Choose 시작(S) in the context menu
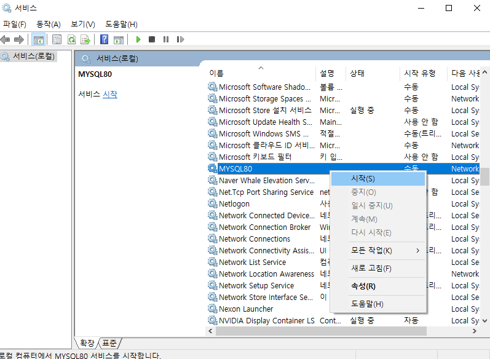 click(378, 179)
